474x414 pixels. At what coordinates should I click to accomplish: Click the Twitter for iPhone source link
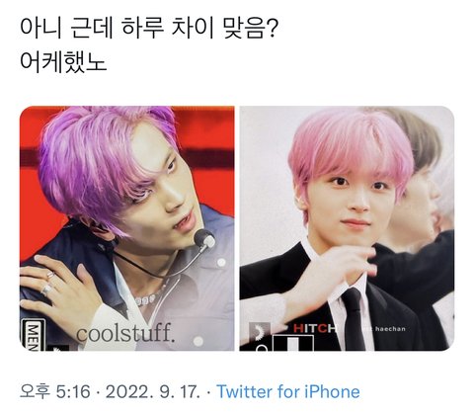pos(288,391)
